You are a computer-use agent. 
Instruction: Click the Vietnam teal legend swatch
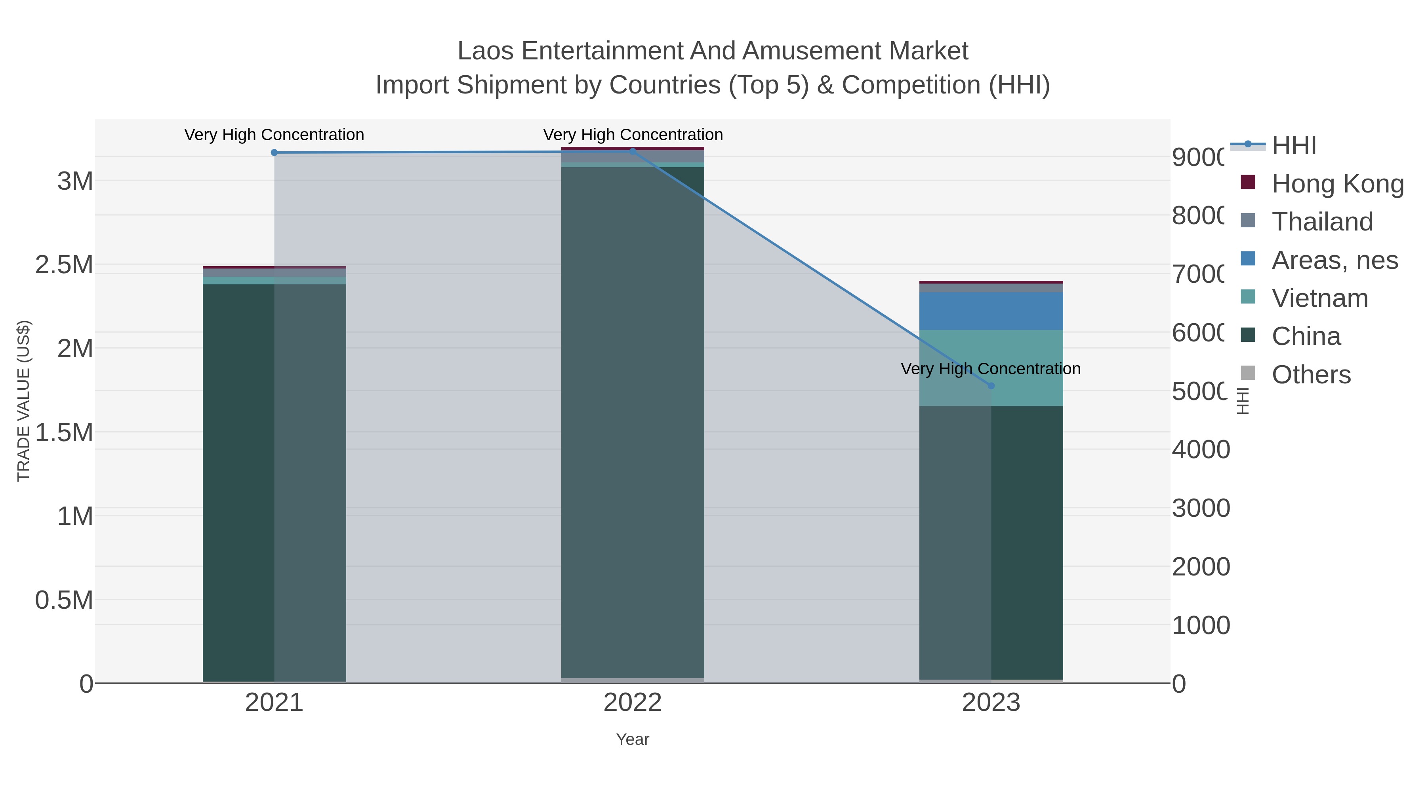point(1248,297)
